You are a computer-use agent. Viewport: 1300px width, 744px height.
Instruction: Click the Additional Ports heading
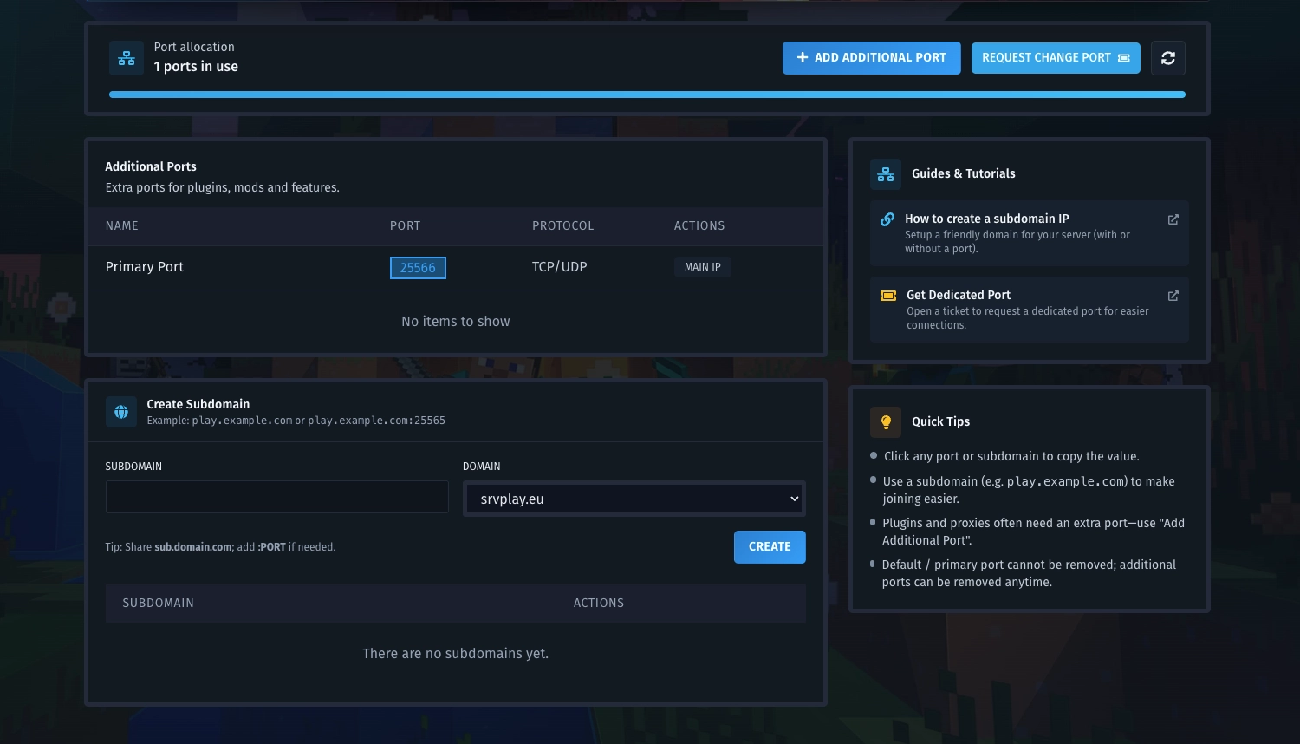point(151,166)
